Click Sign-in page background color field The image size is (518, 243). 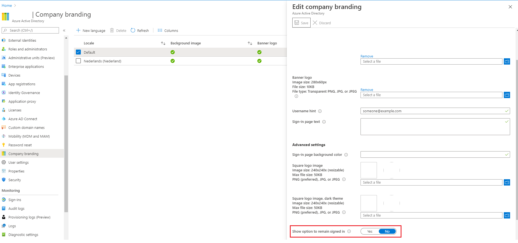click(x=435, y=154)
